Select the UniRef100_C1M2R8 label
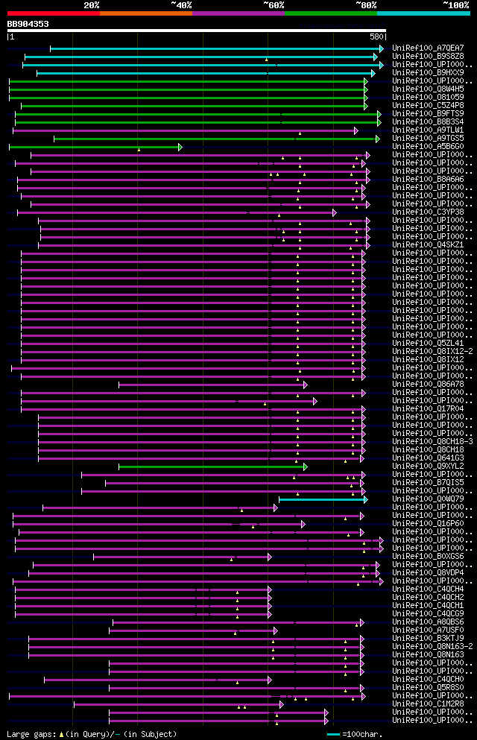Viewport: 477px width, 740px height. pos(428,703)
